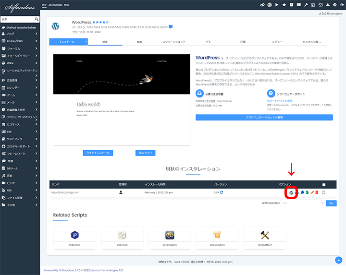
Task: Click the 今すぐインストール button
Action: 98,153
